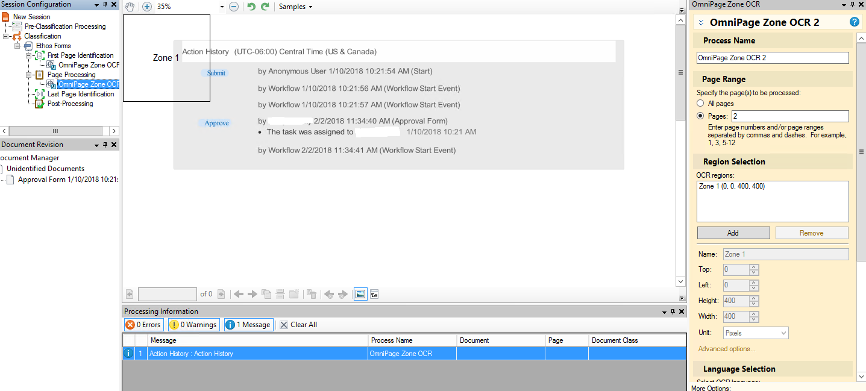Image resolution: width=866 pixels, height=391 pixels.
Task: Click the Remove region button
Action: [812, 233]
